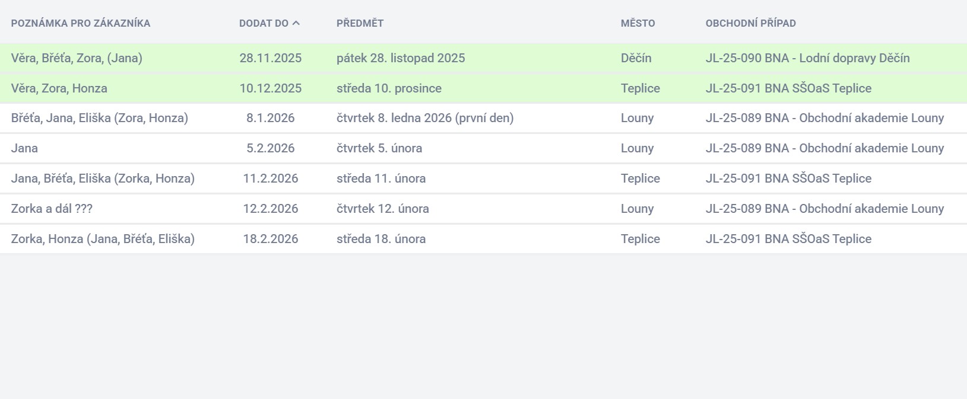The height and width of the screenshot is (399, 967).
Task: Click the Obchodní případ column header
Action: (x=750, y=23)
